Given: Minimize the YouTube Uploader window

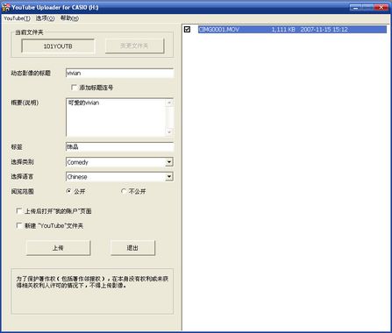Looking at the screenshot, I should tap(355, 7).
